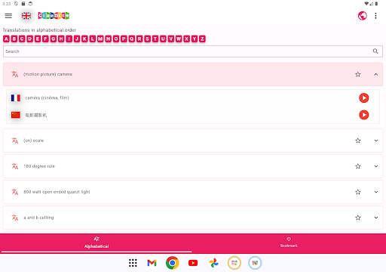Viewport: 386px width, 272px height.
Task: Open Gmail from the taskbar
Action: (152, 263)
